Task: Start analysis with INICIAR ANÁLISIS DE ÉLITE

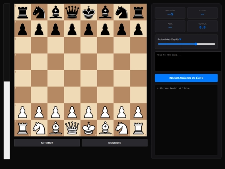Action: pyautogui.click(x=186, y=78)
